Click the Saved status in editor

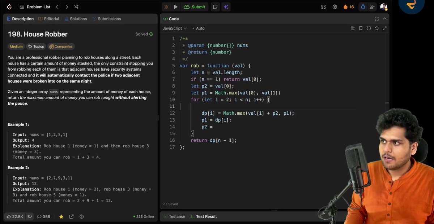[171, 204]
